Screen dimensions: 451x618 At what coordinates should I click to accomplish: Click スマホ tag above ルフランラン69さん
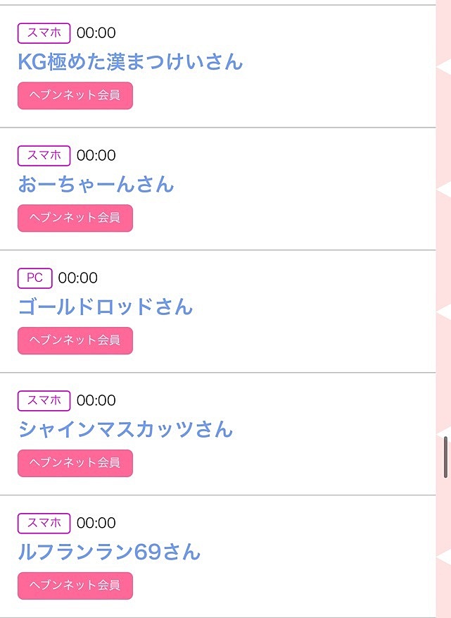tap(44, 524)
